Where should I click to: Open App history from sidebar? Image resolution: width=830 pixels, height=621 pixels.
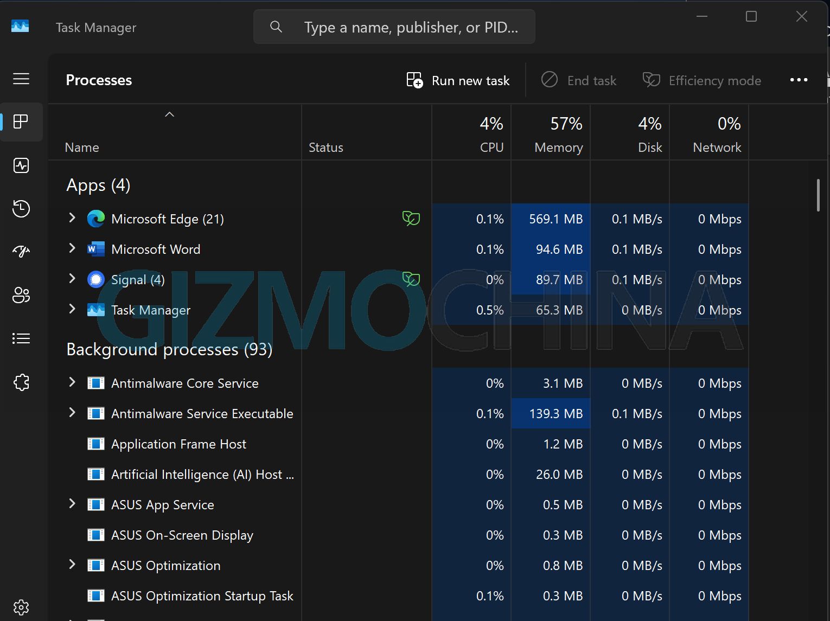point(21,209)
